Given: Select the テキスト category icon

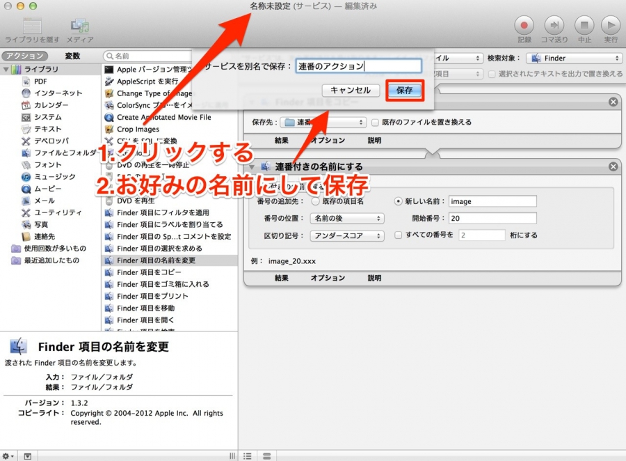Looking at the screenshot, I should (x=26, y=129).
